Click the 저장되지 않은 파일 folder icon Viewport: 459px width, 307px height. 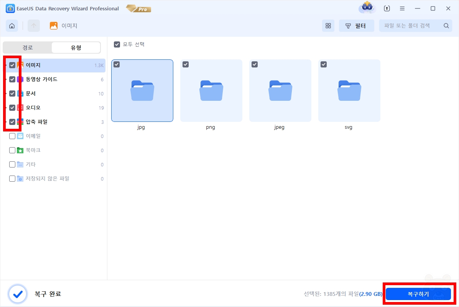[x=20, y=179]
